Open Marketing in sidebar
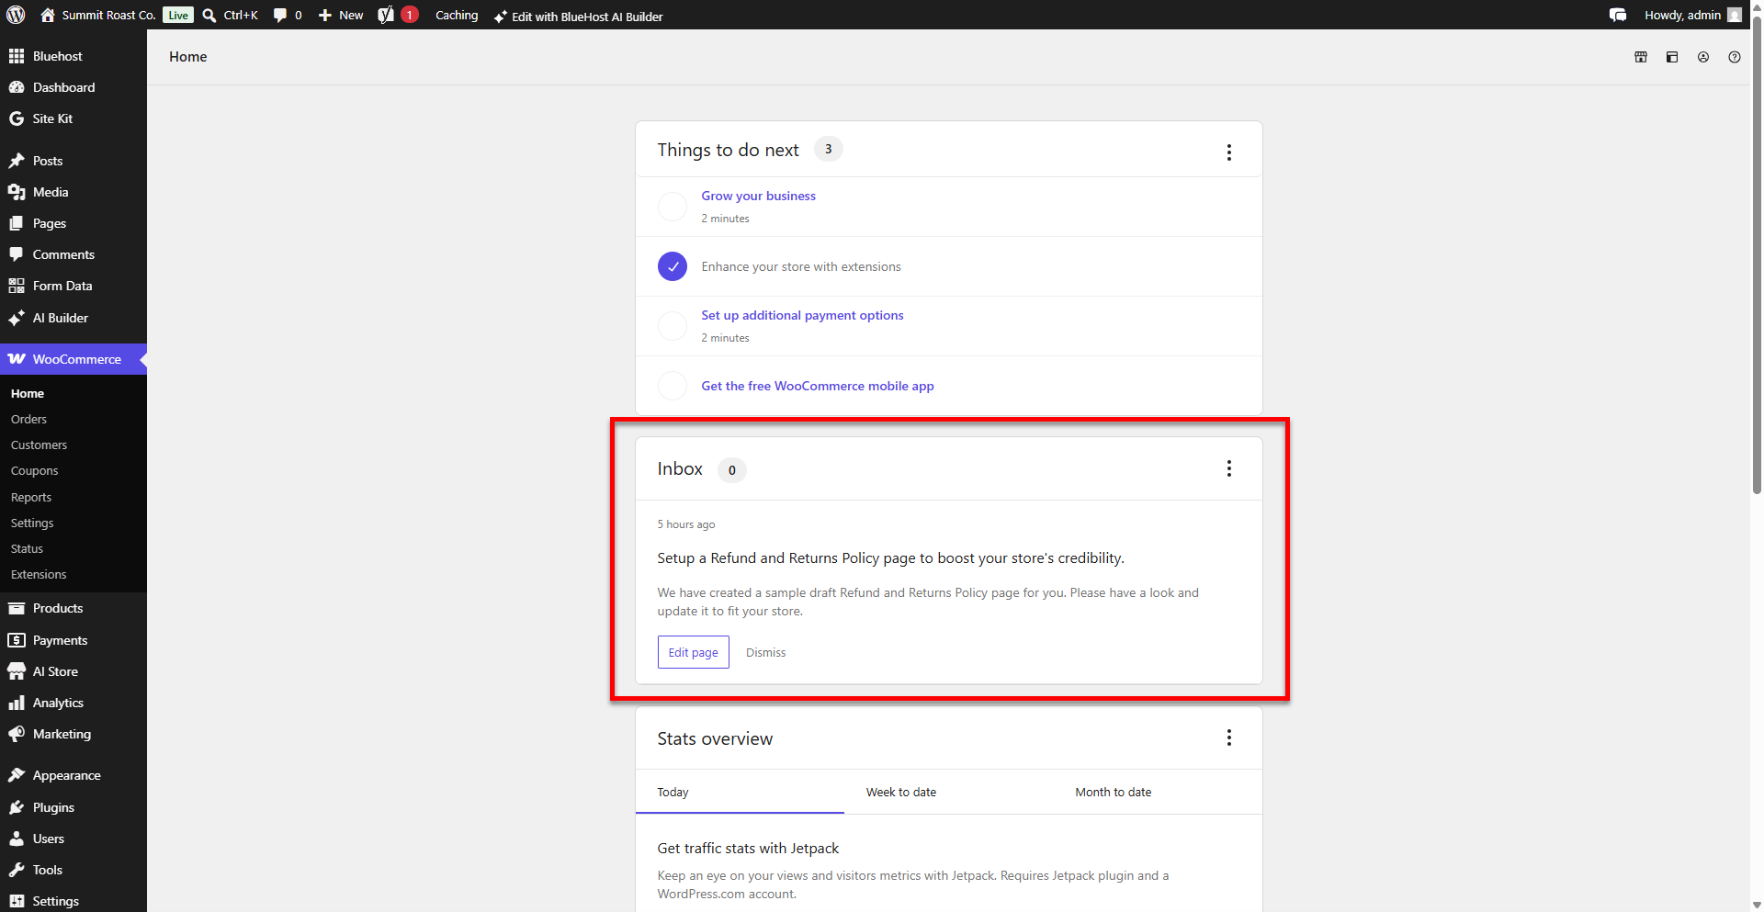 pyautogui.click(x=73, y=734)
